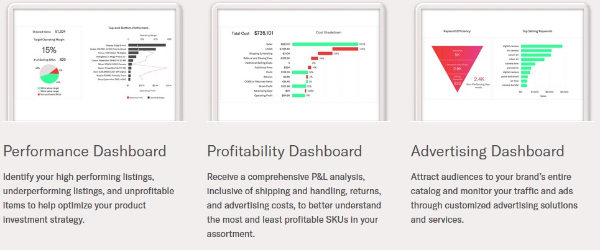Open the Profitability Dashboard screenshot thumbnail
The height and width of the screenshot is (250, 600).
click(x=298, y=62)
